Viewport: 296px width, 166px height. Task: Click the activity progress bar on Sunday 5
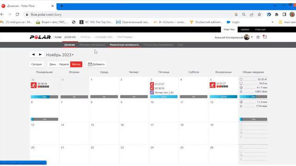point(223,97)
